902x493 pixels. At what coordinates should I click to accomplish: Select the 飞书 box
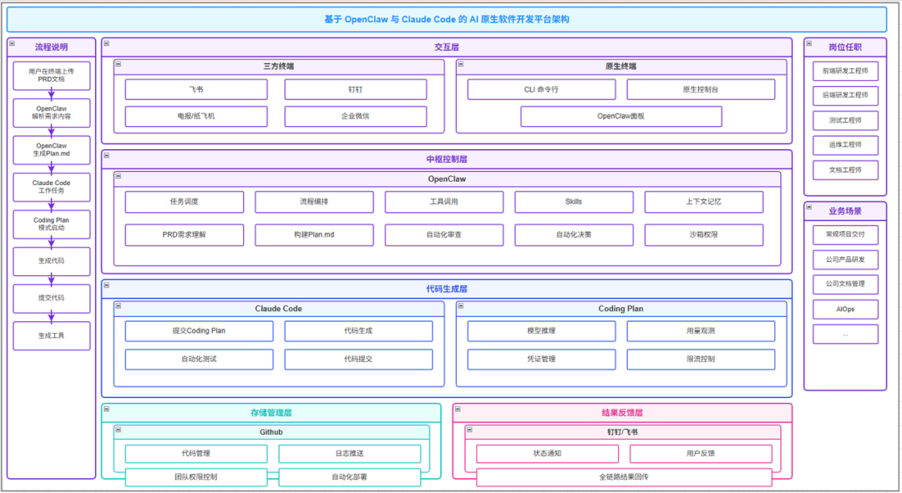coord(196,89)
